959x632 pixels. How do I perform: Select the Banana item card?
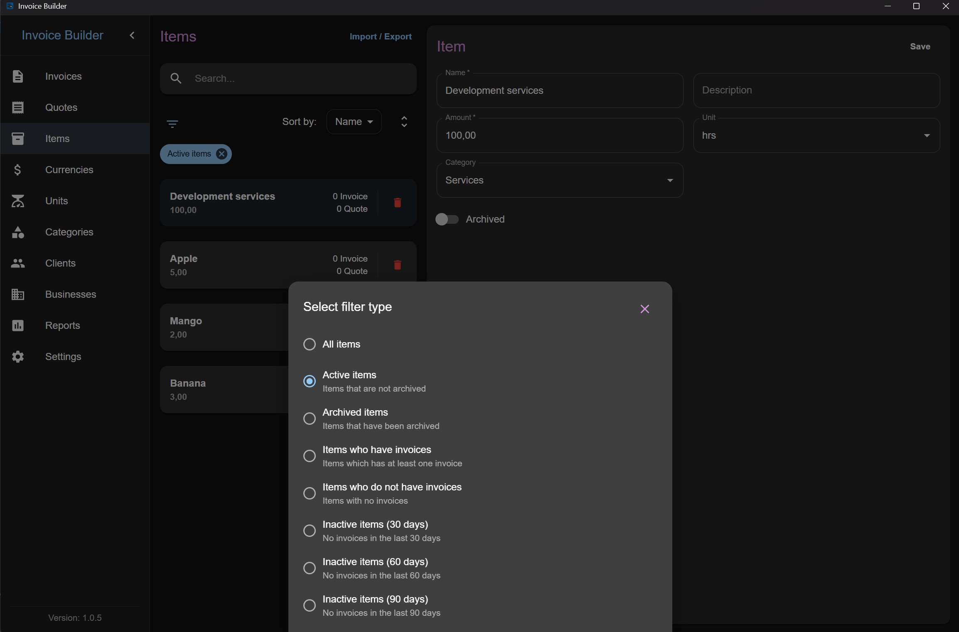click(224, 389)
